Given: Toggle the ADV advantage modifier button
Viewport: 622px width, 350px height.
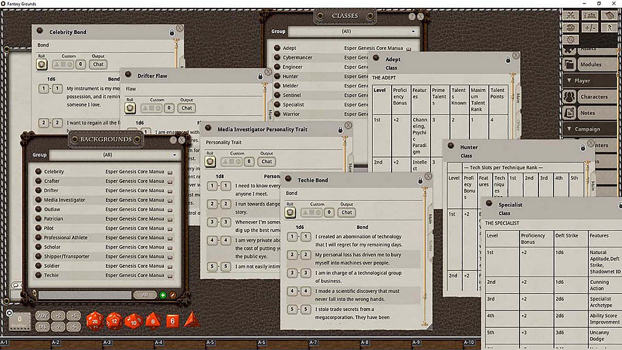Looking at the screenshot, I should pyautogui.click(x=42, y=315).
